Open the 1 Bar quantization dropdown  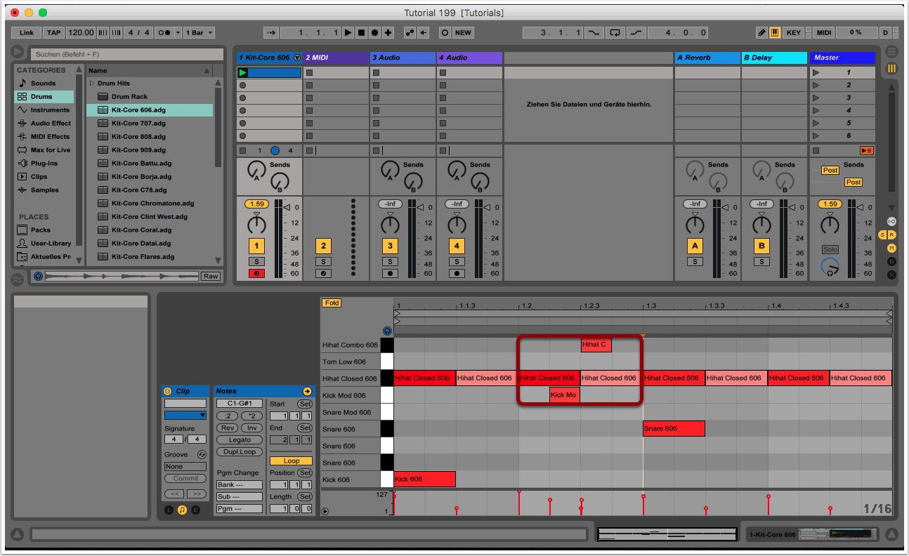point(200,33)
